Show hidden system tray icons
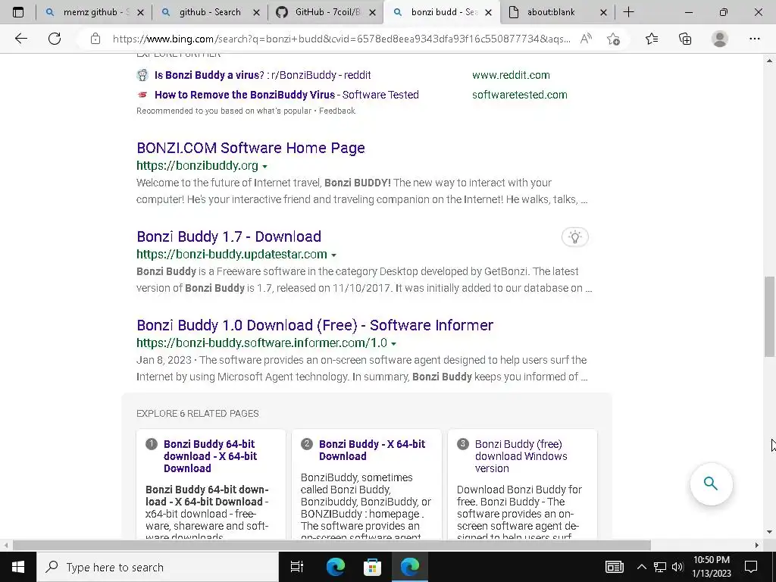The height and width of the screenshot is (582, 776). [641, 567]
